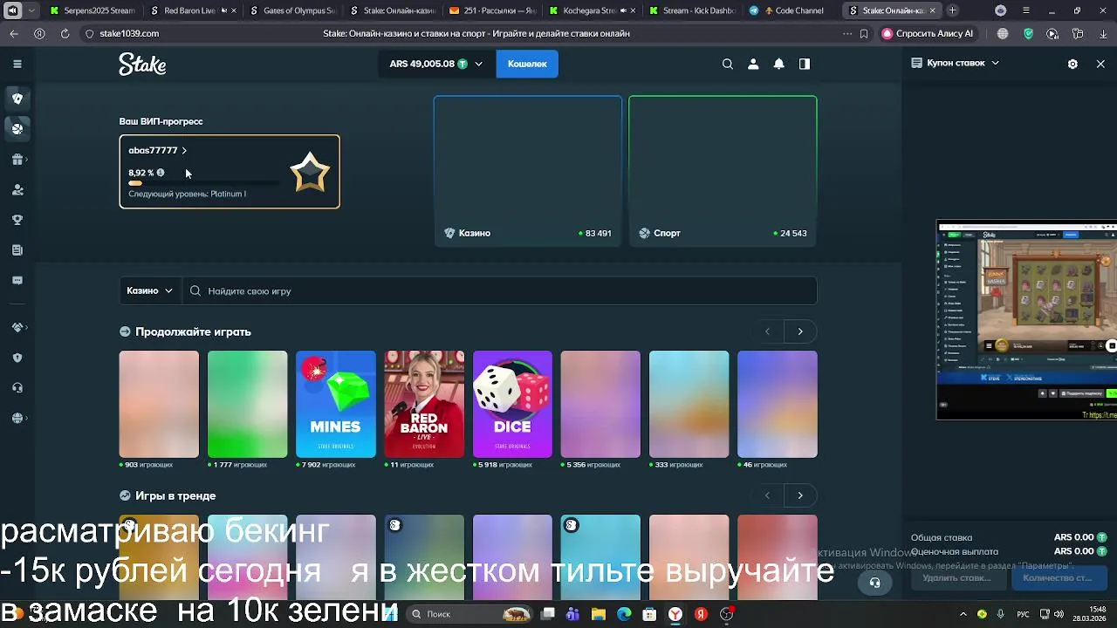The width and height of the screenshot is (1117, 628).
Task: Open the language globe icon in sidebar
Action: (17, 419)
